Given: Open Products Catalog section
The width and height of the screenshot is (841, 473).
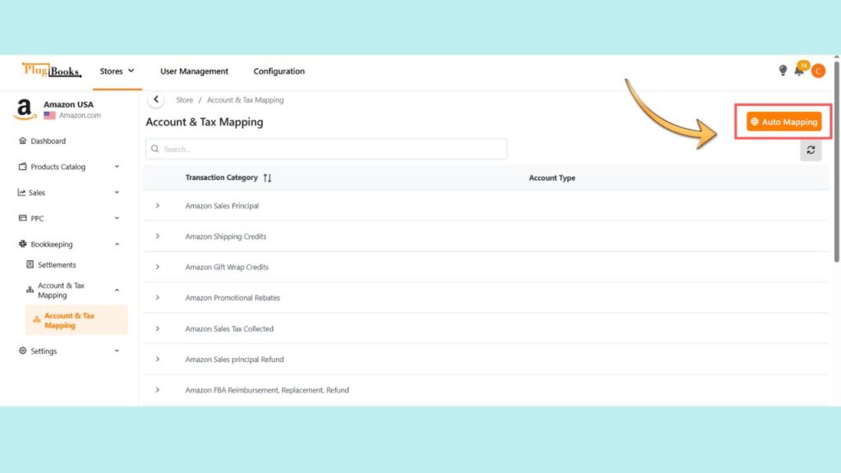Looking at the screenshot, I should 58,166.
